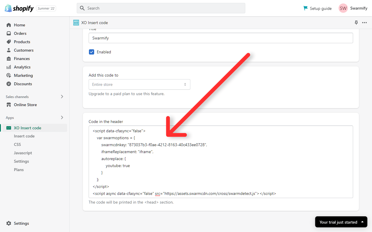Image resolution: width=372 pixels, height=232 pixels.
Task: Click the Setup guide flag icon
Action: tap(305, 8)
